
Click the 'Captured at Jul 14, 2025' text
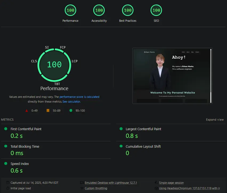34,183
